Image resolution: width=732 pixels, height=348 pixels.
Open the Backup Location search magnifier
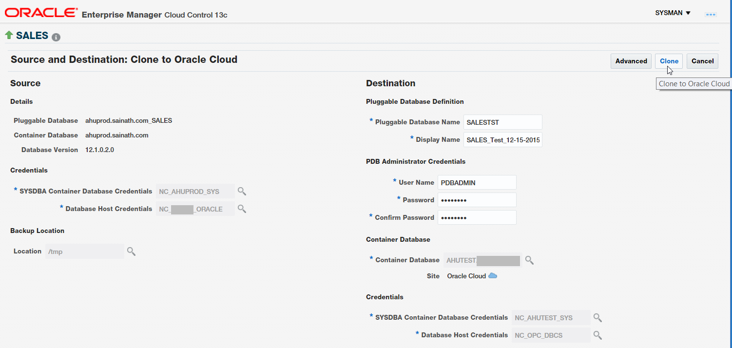click(131, 251)
